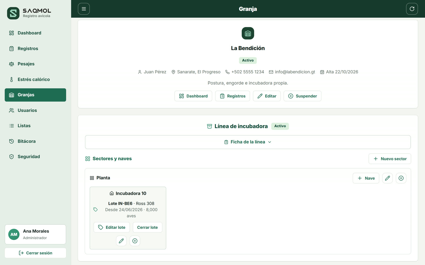The image size is (425, 265).
Task: Click the green farm icon above La Bendición
Action: pyautogui.click(x=248, y=33)
